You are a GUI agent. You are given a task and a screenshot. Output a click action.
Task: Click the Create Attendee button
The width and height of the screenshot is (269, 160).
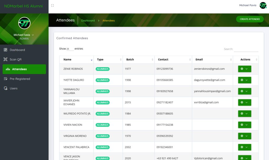tap(250, 19)
